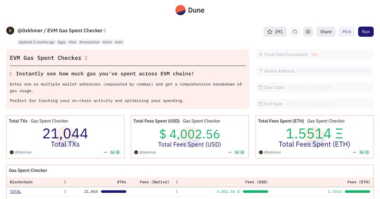Click the 4,002.56 $ cell in the TOTAL row

point(228,191)
